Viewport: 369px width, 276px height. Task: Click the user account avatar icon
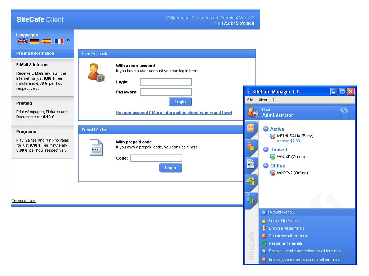click(x=96, y=73)
